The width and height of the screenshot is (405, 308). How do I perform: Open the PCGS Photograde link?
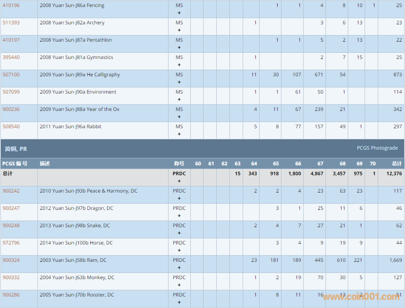(x=377, y=148)
